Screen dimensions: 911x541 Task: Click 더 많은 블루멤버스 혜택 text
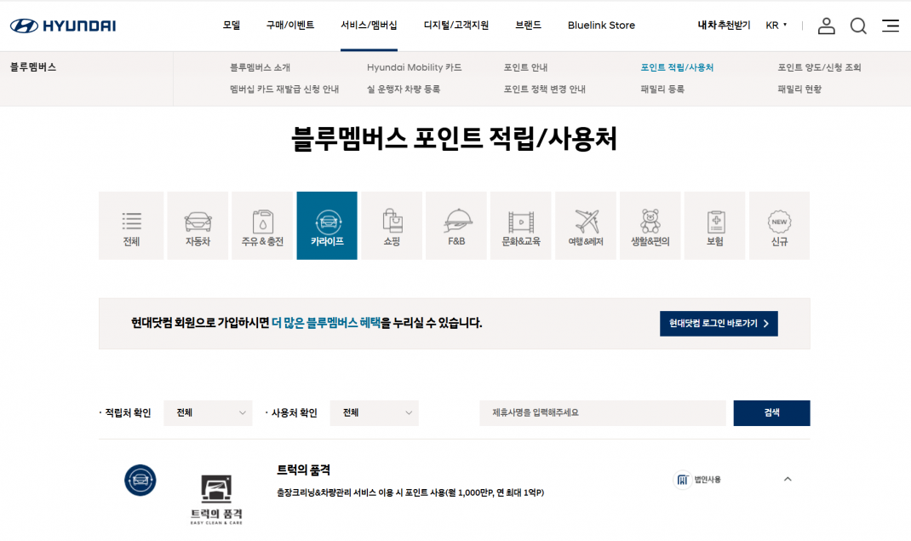pos(326,323)
